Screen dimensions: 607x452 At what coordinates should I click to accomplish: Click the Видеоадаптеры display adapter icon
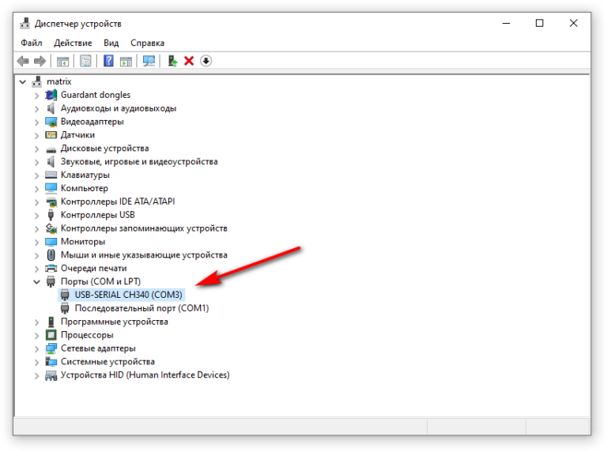(x=51, y=122)
